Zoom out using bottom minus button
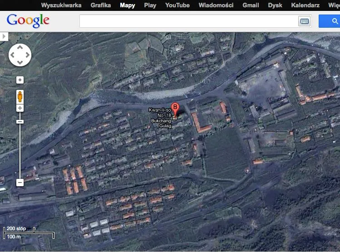This screenshot has height=252, width=340. (x=20, y=183)
